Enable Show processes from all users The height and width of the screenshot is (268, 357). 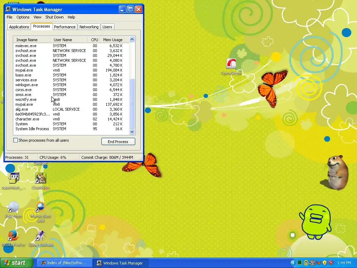coord(15,140)
